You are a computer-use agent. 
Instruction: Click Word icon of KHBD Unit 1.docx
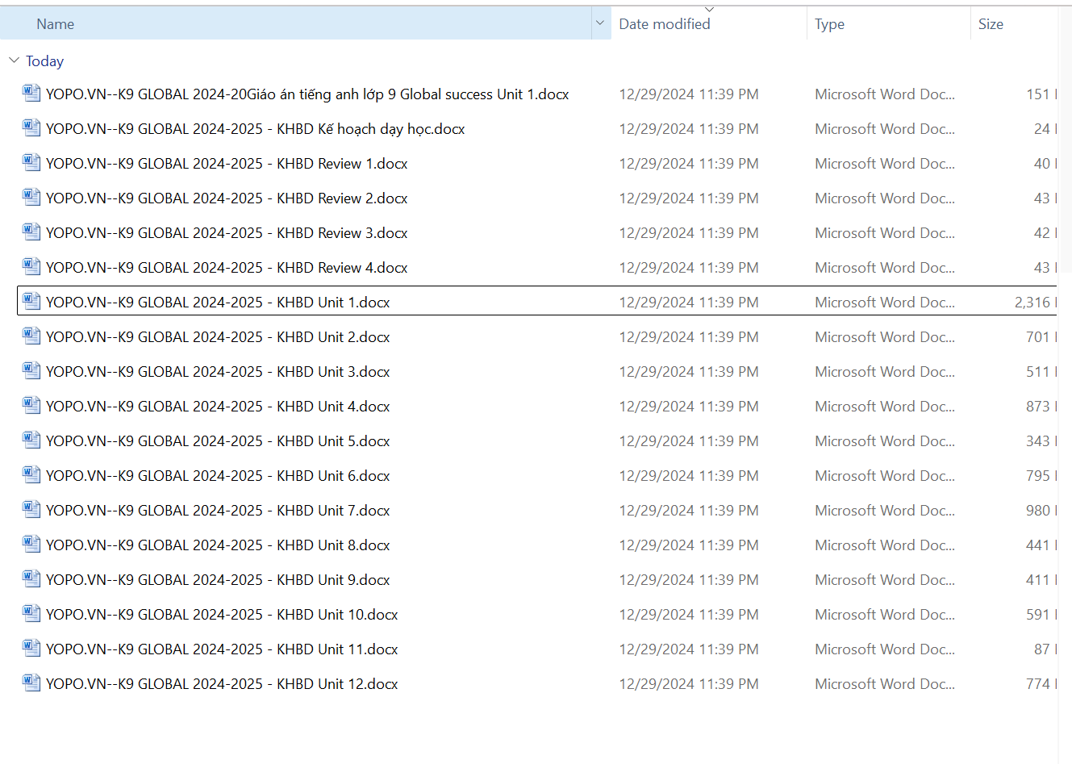(31, 302)
